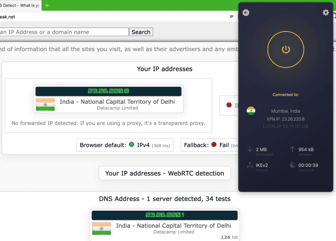Click the 00:00:39 connected timer
The height and width of the screenshot is (241, 336).
308,165
